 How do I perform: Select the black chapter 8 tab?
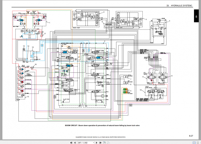point(196,16)
